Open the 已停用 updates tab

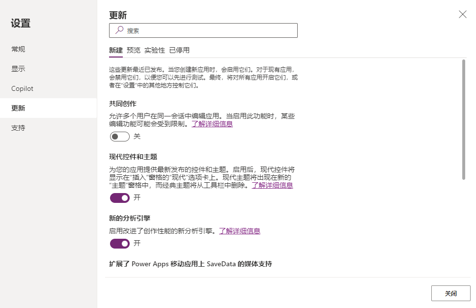(x=180, y=50)
